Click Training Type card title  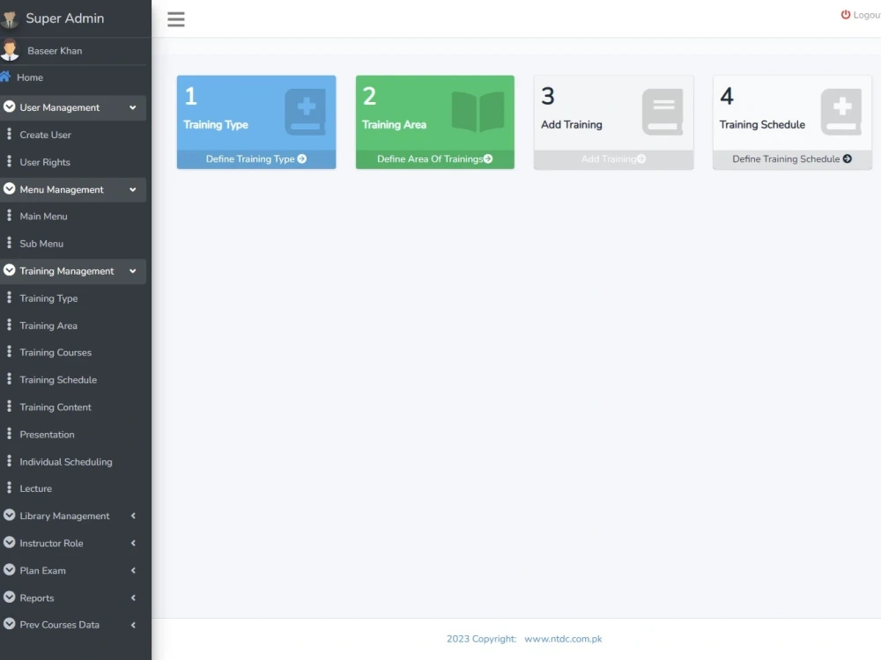216,125
